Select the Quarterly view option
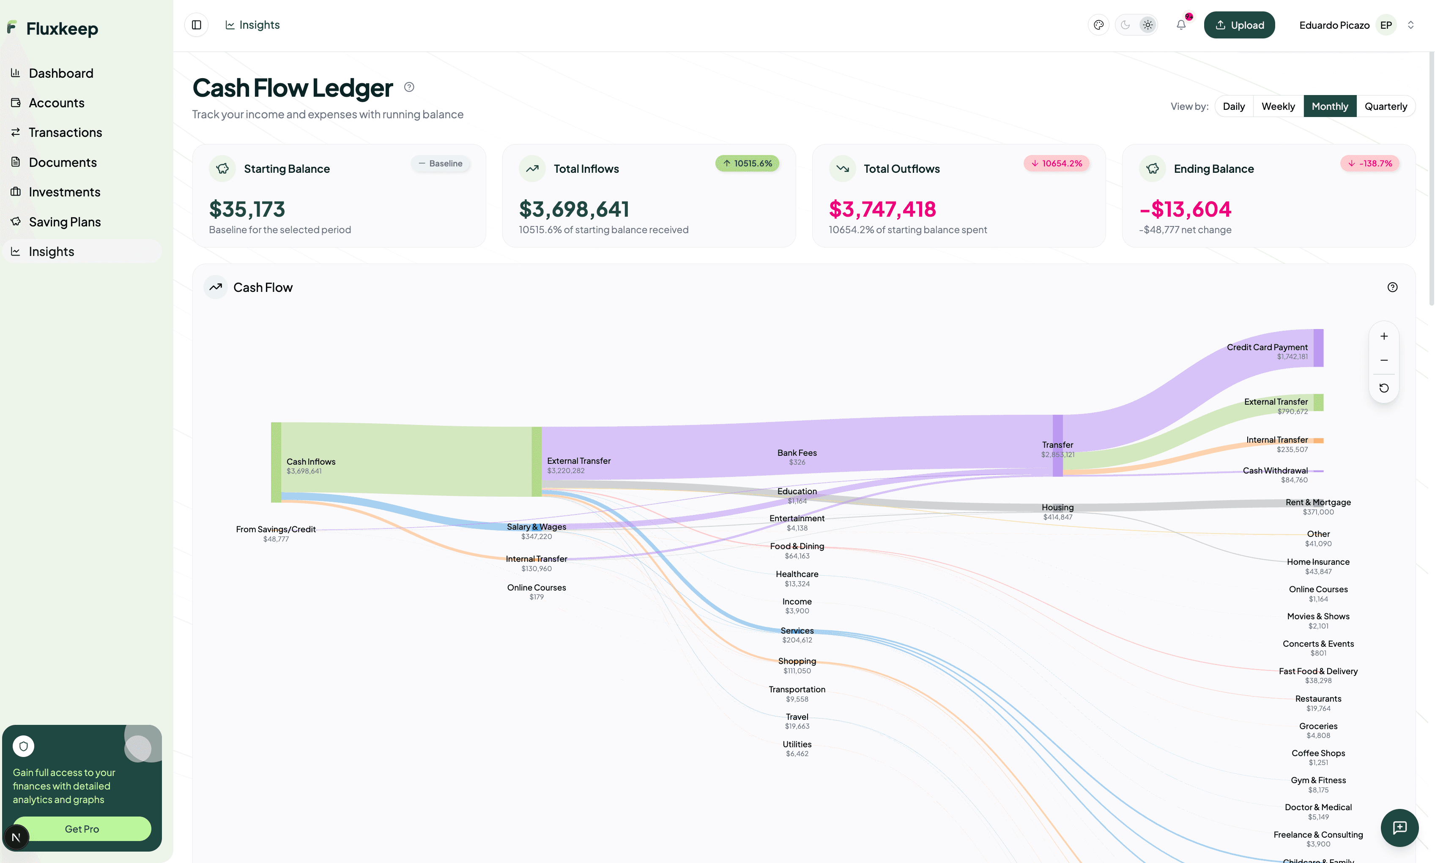 tap(1386, 106)
